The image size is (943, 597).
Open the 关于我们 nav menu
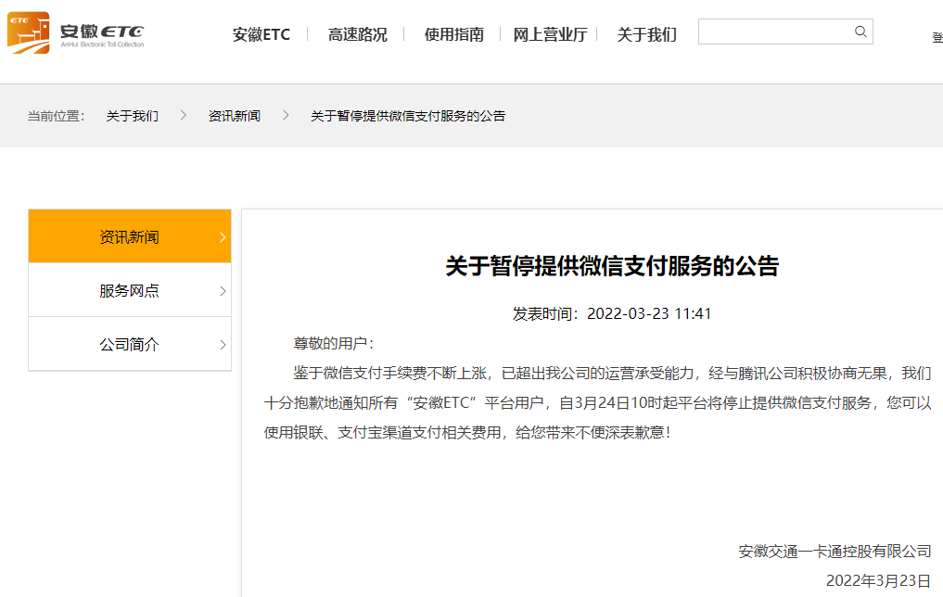pyautogui.click(x=646, y=35)
